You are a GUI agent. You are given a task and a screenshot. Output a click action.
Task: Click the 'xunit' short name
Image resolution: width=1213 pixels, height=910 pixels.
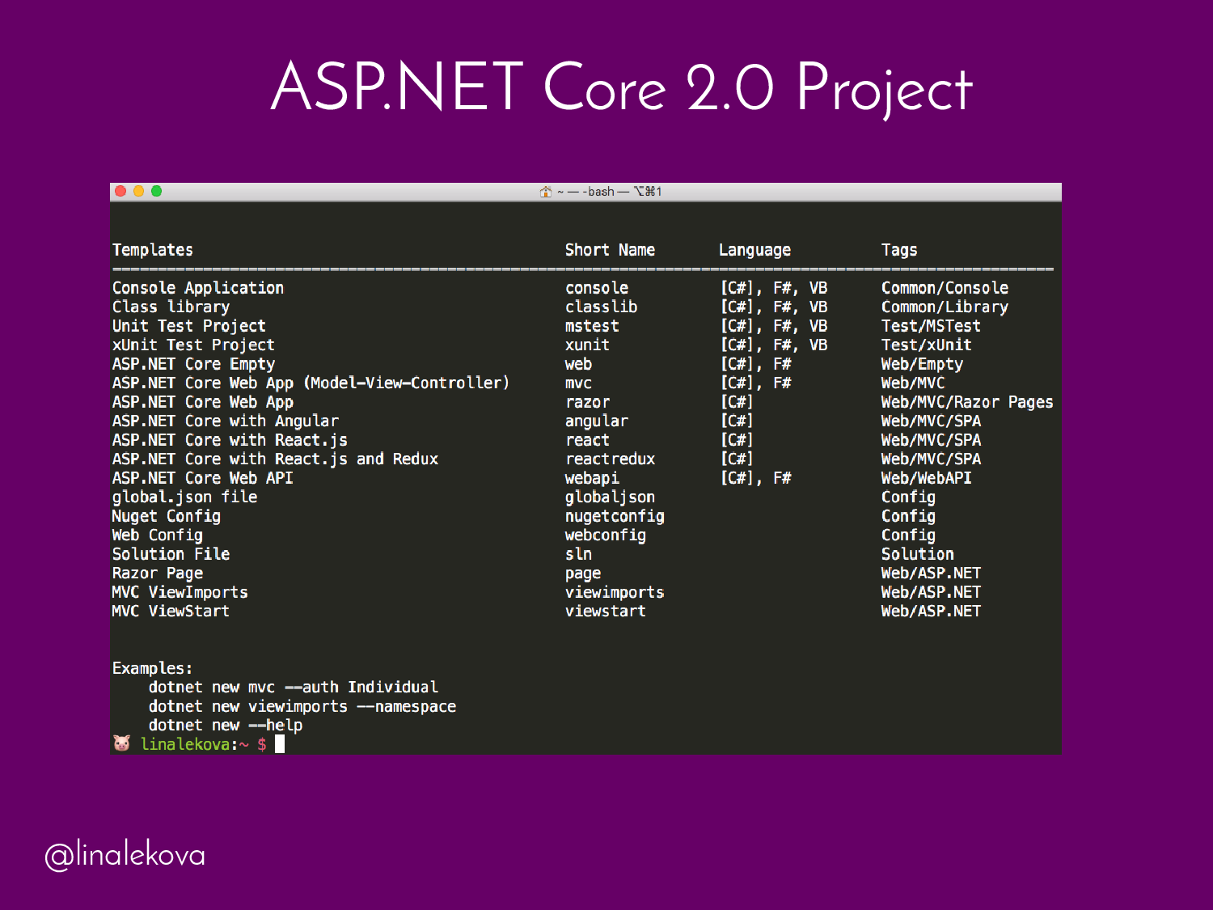tap(587, 345)
